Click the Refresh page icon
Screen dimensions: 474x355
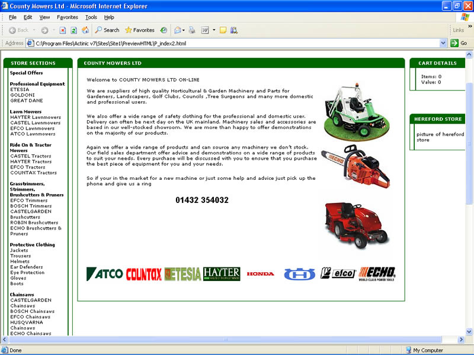tap(74, 30)
